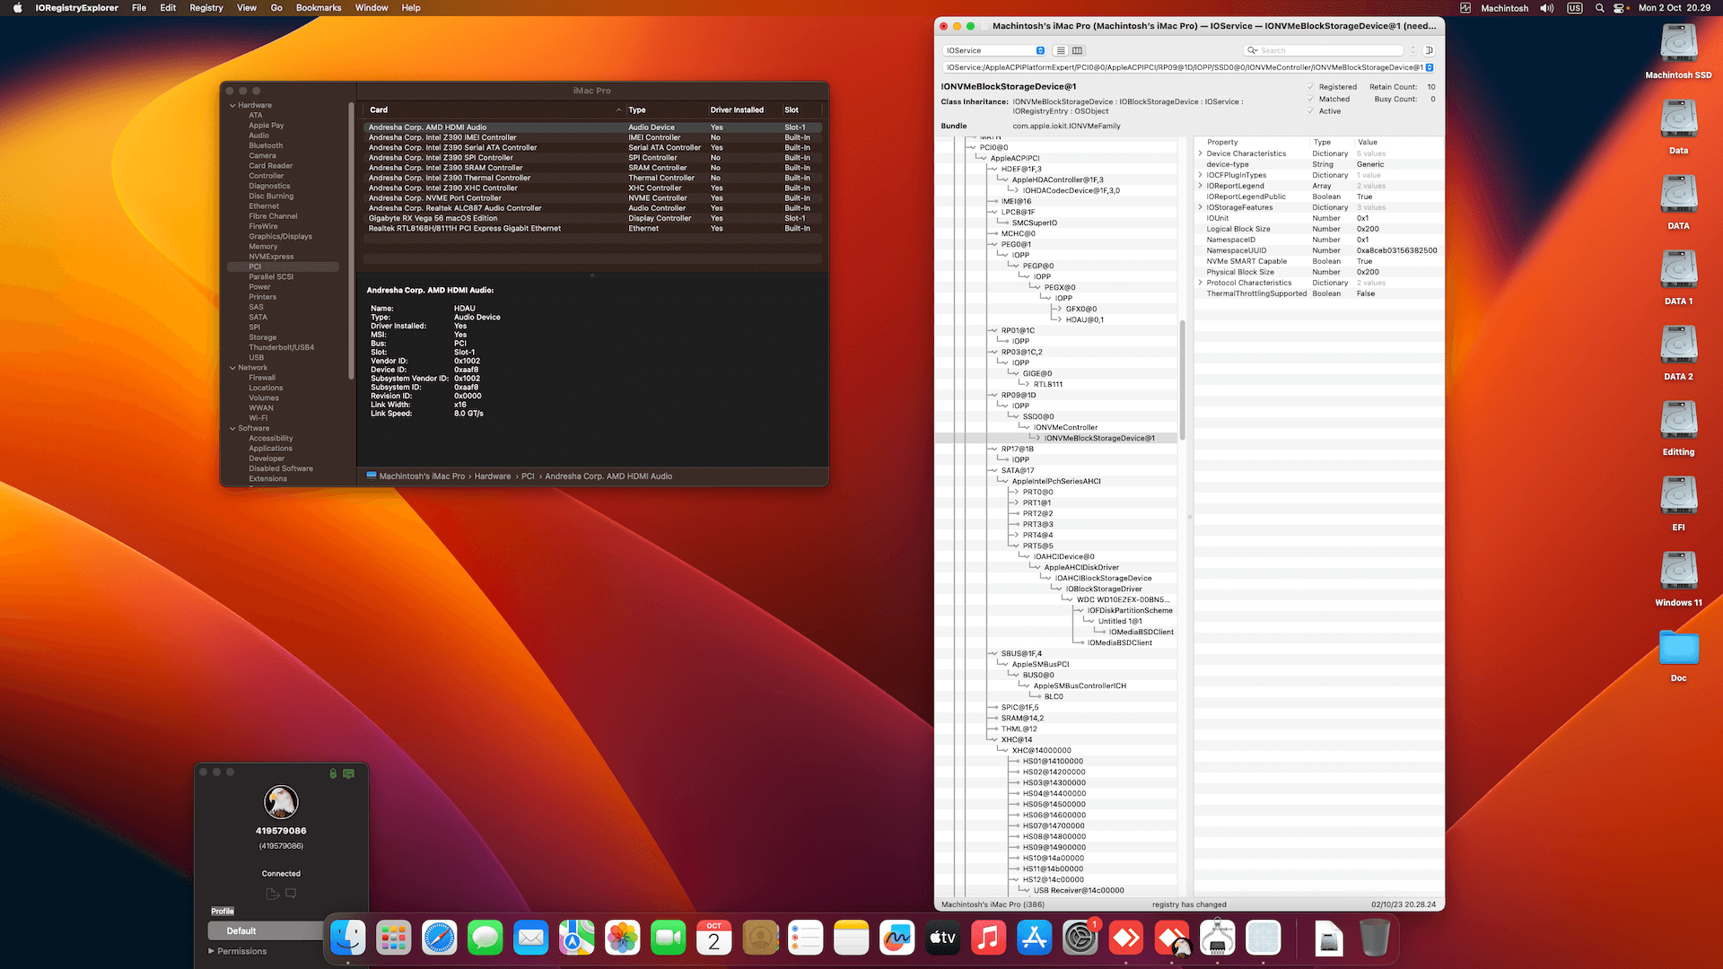
Task: Click the lock icon in the remote window titlebar
Action: coord(333,773)
